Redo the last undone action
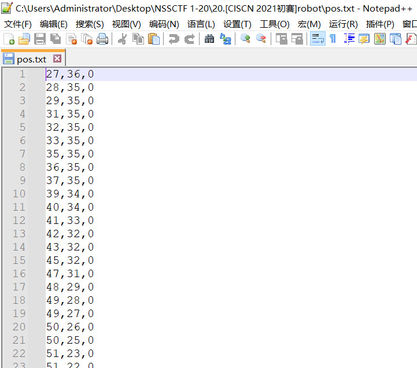Screen dimensions: 417x368 pos(190,39)
